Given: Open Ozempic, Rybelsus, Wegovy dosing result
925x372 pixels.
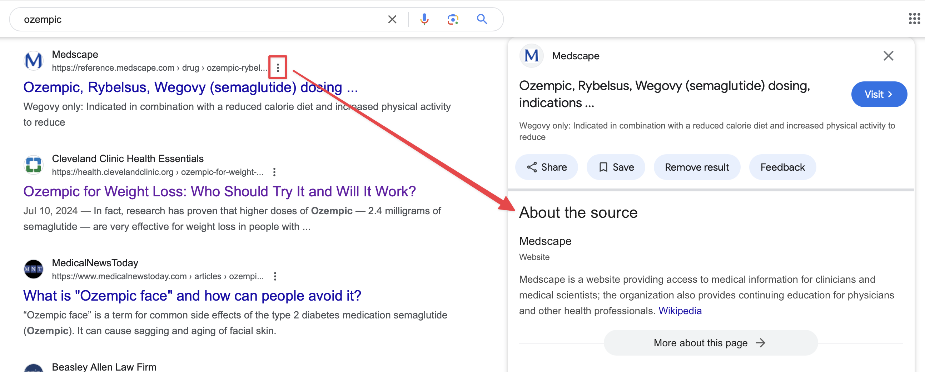Looking at the screenshot, I should pyautogui.click(x=191, y=87).
